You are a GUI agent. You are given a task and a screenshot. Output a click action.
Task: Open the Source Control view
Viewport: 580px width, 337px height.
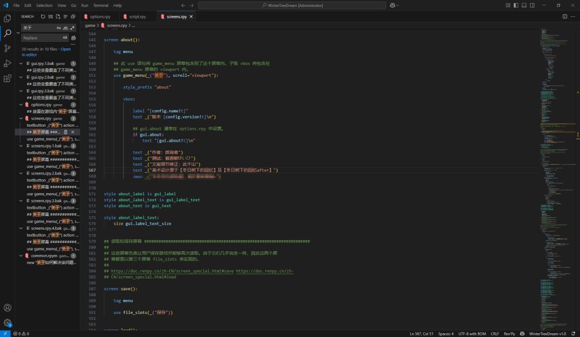click(x=8, y=48)
